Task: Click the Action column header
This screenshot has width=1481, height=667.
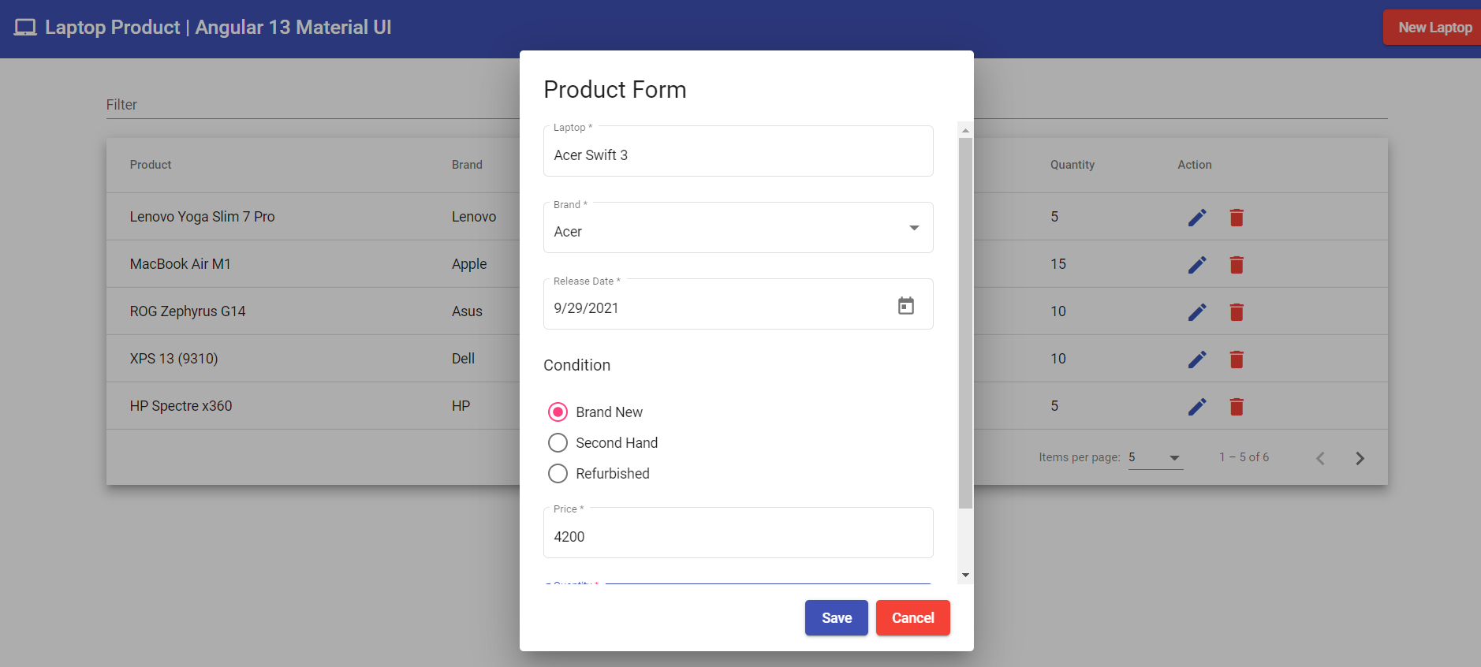Action: click(x=1195, y=165)
